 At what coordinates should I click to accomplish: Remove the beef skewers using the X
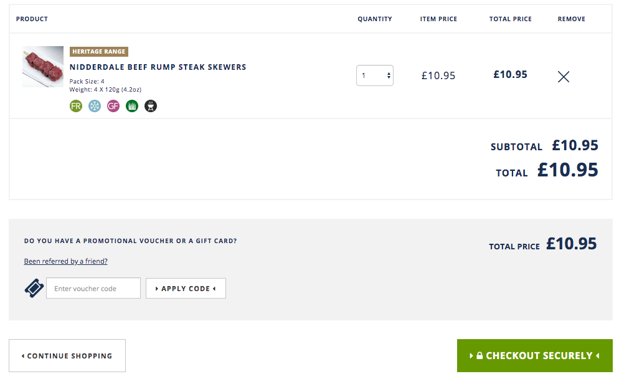pyautogui.click(x=564, y=77)
